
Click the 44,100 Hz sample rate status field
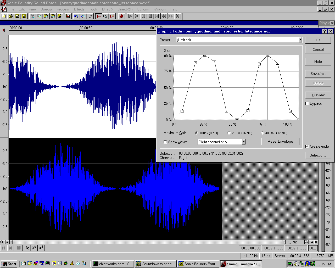tap(251, 256)
